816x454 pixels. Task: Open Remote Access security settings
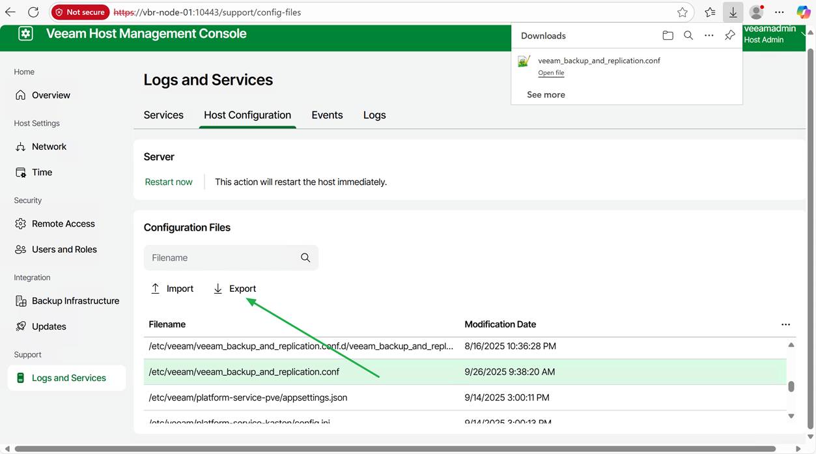(x=63, y=224)
